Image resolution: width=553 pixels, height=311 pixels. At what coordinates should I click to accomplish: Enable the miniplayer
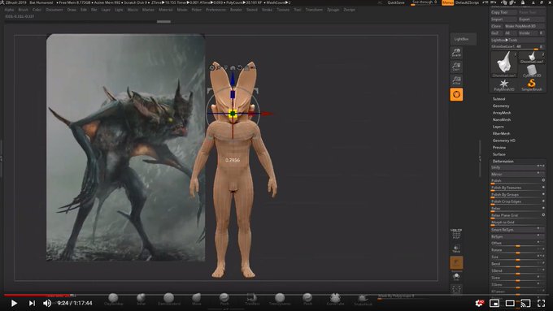pyautogui.click(x=494, y=303)
